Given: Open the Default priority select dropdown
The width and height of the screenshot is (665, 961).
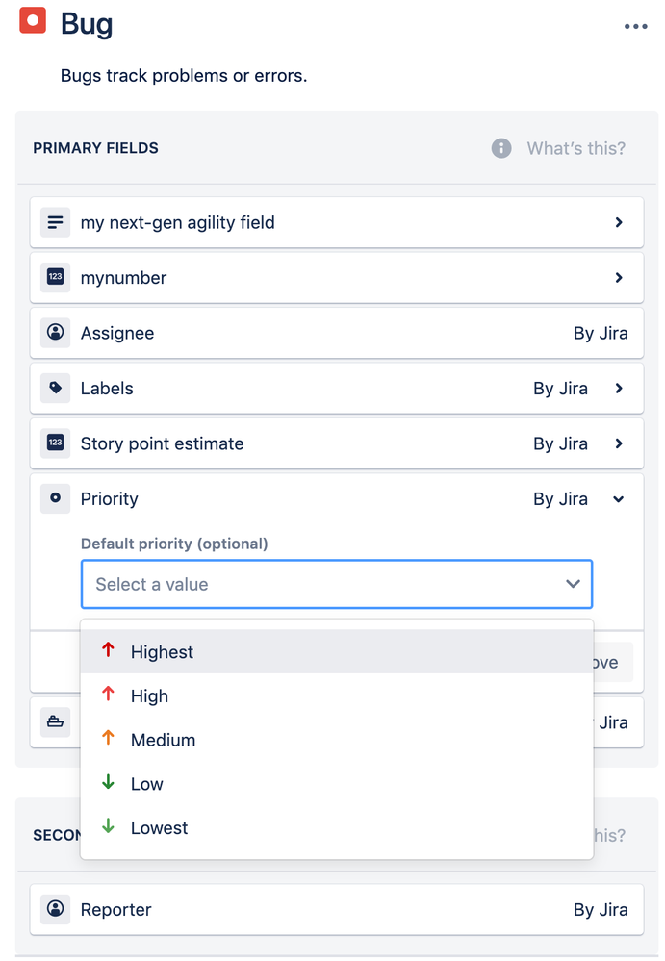Looking at the screenshot, I should pyautogui.click(x=336, y=584).
